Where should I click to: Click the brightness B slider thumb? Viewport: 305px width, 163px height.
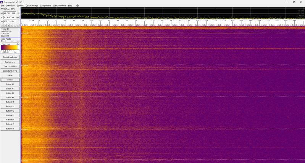pyautogui.click(x=12, y=41)
